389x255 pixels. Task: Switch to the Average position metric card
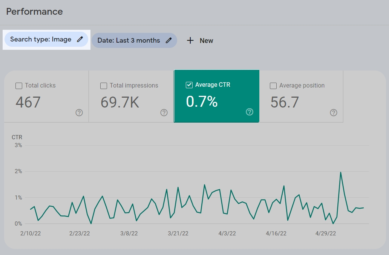coord(301,96)
